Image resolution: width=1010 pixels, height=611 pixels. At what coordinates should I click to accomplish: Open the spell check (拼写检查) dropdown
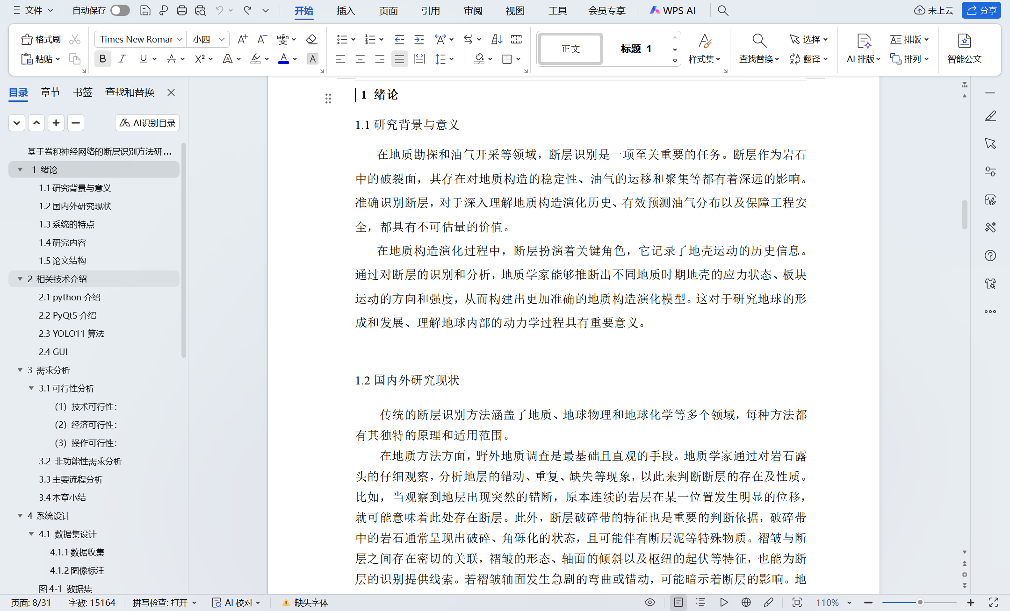165,603
